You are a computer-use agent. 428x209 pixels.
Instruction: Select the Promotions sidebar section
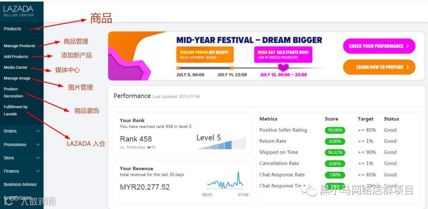15,145
